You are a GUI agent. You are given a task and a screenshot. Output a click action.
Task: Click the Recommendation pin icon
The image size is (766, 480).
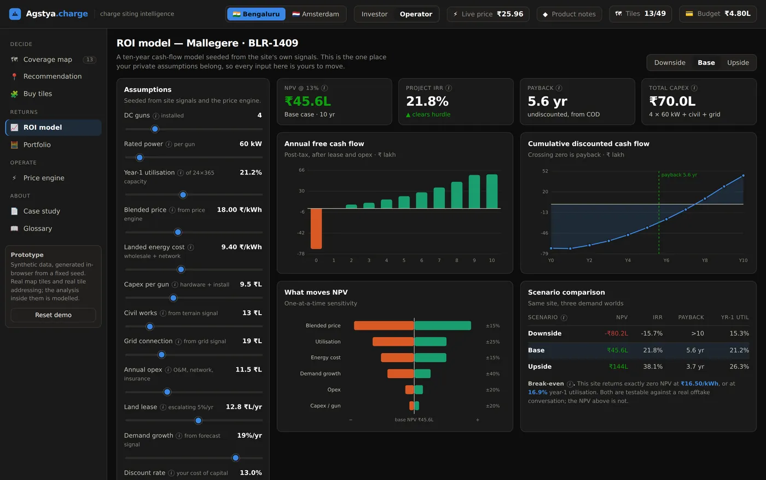click(14, 77)
